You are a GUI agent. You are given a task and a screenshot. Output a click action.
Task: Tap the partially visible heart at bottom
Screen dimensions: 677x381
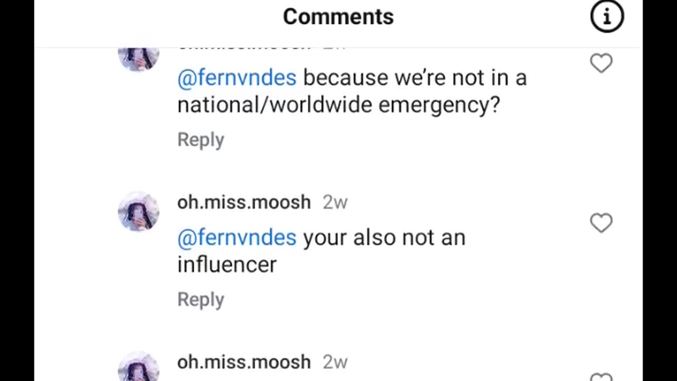click(x=601, y=377)
